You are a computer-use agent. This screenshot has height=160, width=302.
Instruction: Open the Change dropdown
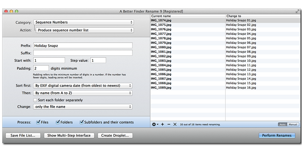point(83,107)
